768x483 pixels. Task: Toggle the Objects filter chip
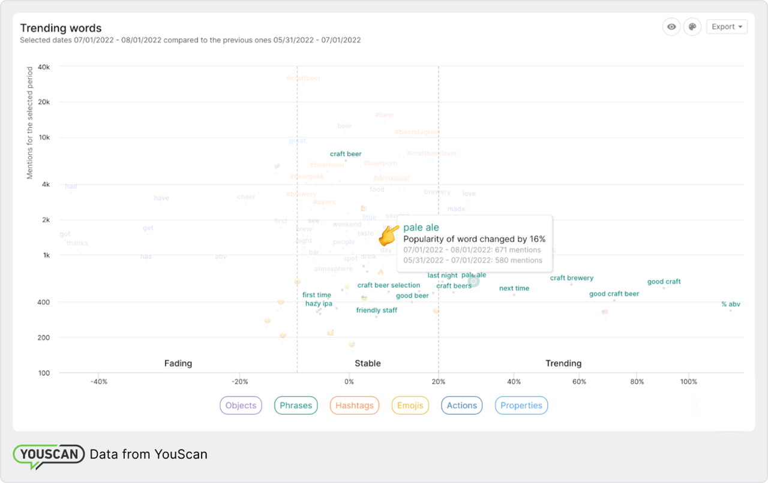coord(241,405)
